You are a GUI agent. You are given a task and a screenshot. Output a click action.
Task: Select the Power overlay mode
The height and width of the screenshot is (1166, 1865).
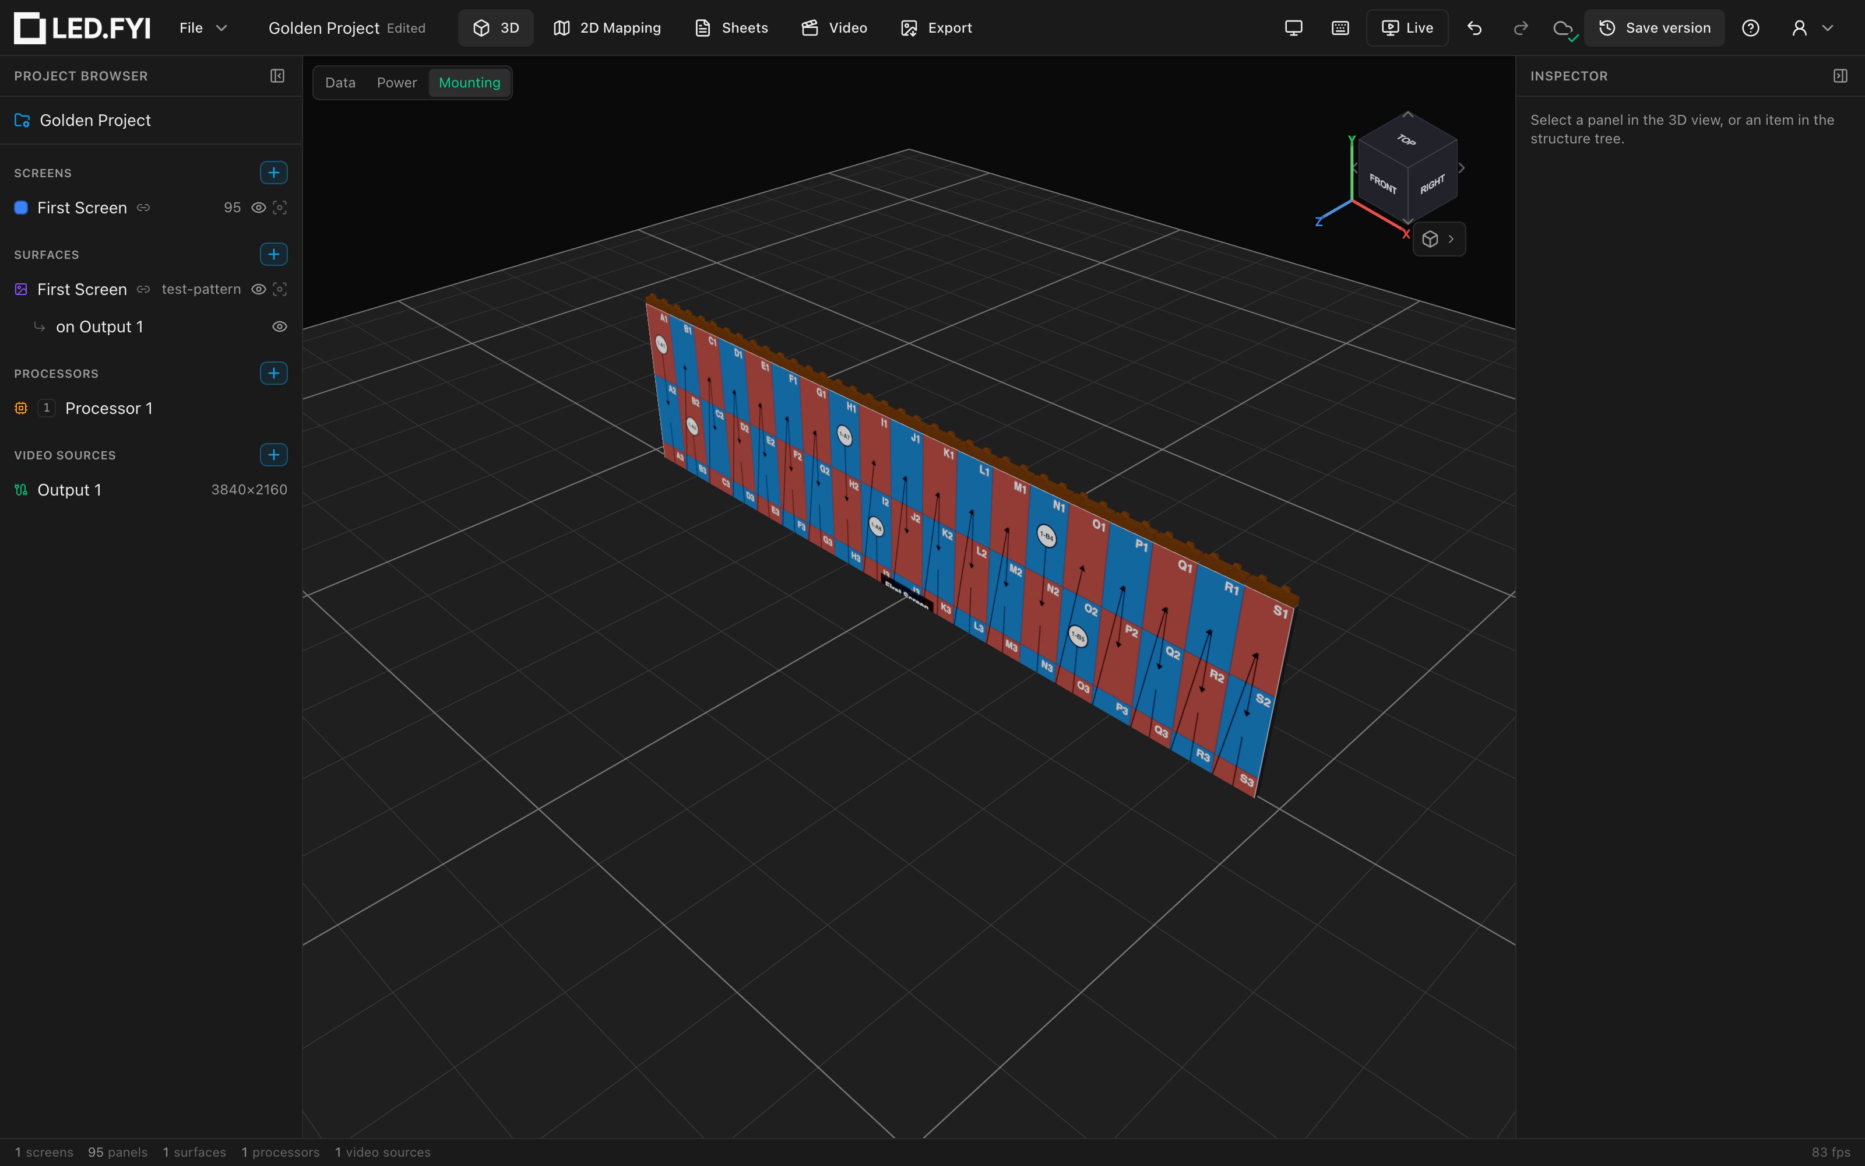pos(397,83)
